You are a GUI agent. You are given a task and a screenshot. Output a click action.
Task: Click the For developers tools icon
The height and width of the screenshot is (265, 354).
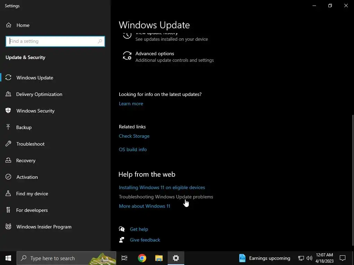tap(8, 210)
